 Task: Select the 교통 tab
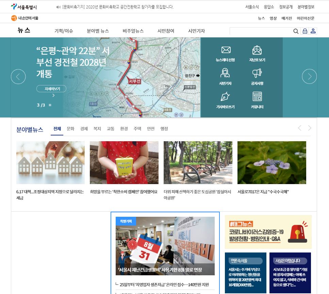click(111, 129)
